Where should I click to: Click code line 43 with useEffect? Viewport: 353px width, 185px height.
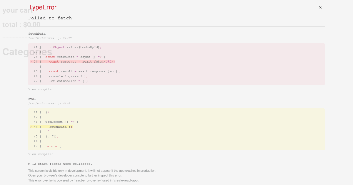(62, 122)
